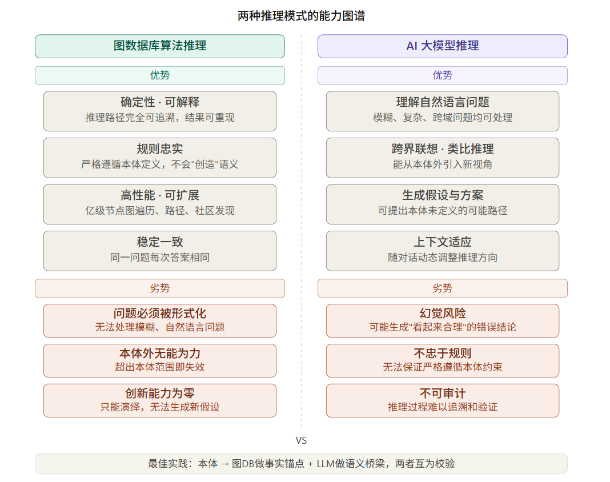Image resolution: width=610 pixels, height=482 pixels.
Task: Select the 问题必须被形式化 card
Action: 160,320
